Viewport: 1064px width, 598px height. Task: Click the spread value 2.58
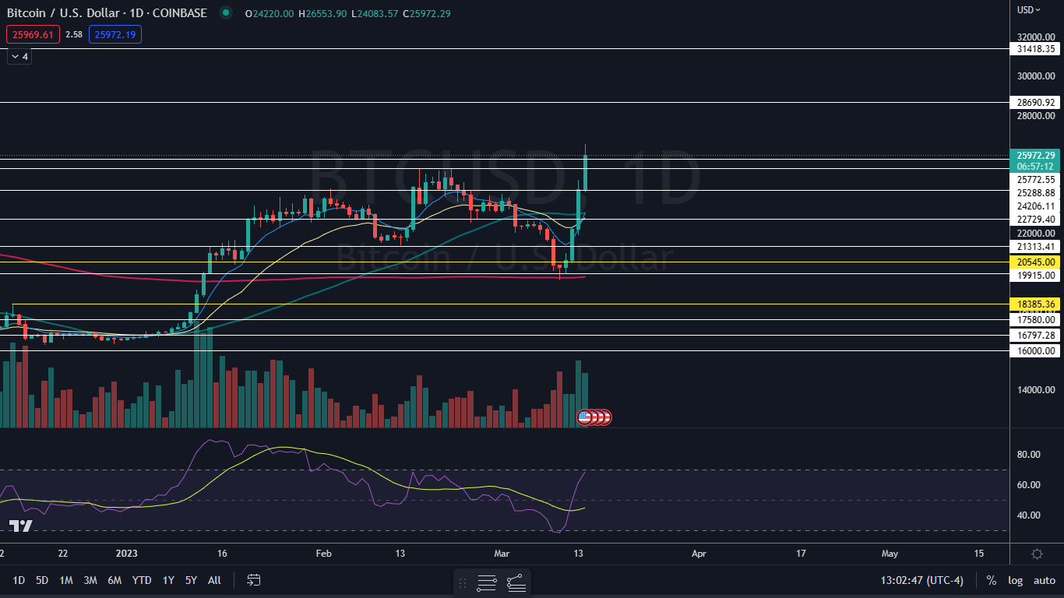74,34
